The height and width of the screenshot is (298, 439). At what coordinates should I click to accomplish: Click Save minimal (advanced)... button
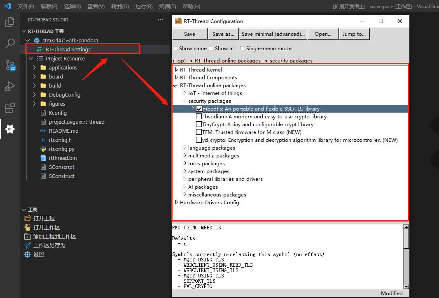point(273,34)
